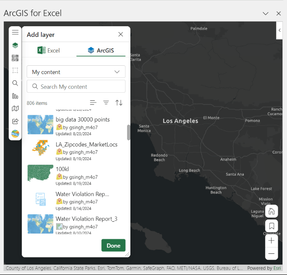
Task: Click Updated: 8/19/2024 under LA_Zipcodes_MarketLocs
Action: (73, 159)
